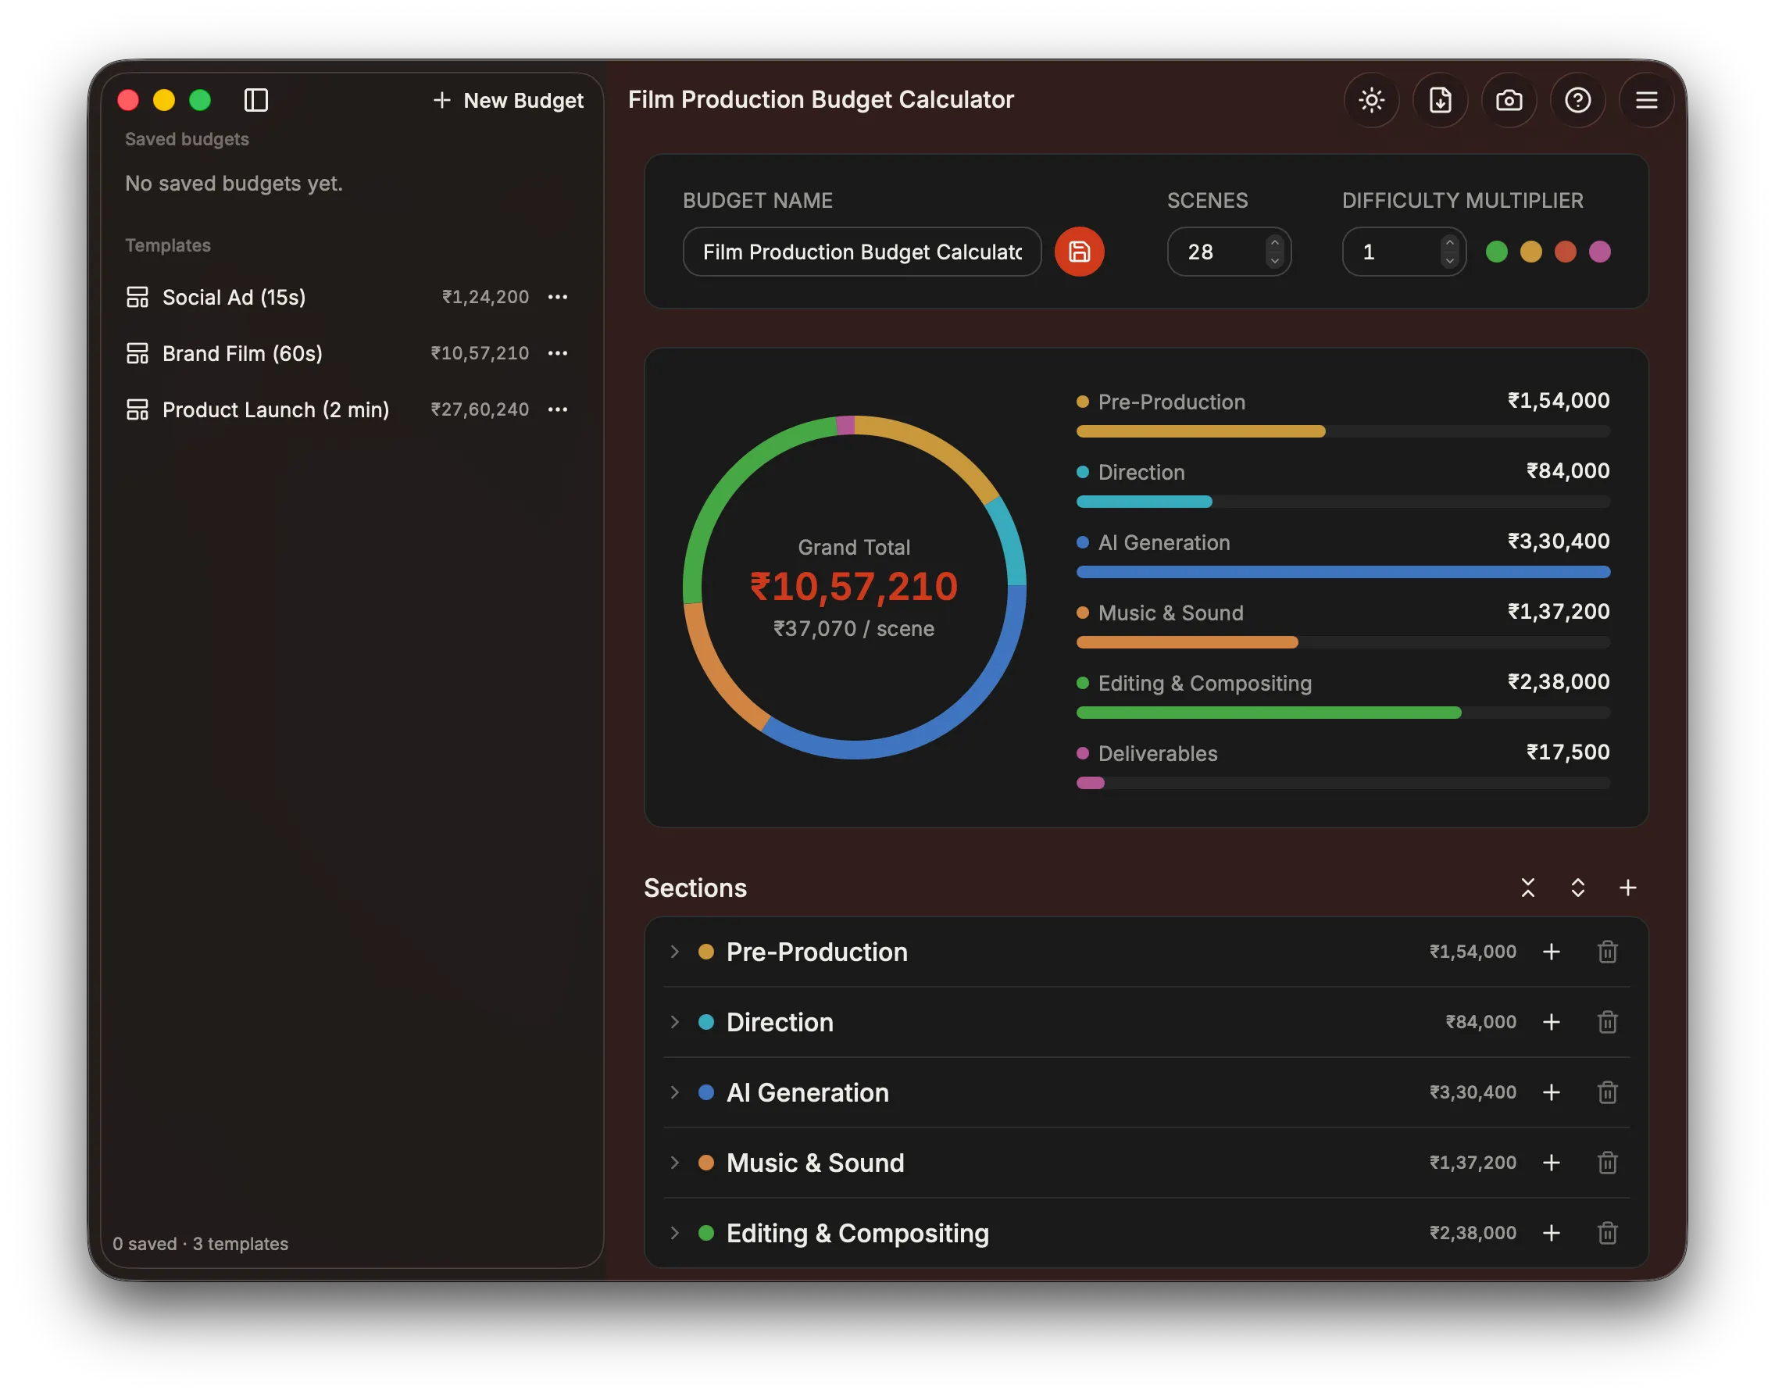Screen dimensions: 1775x1397
Task: Add an item to Editing & Compositing section
Action: click(1552, 1234)
